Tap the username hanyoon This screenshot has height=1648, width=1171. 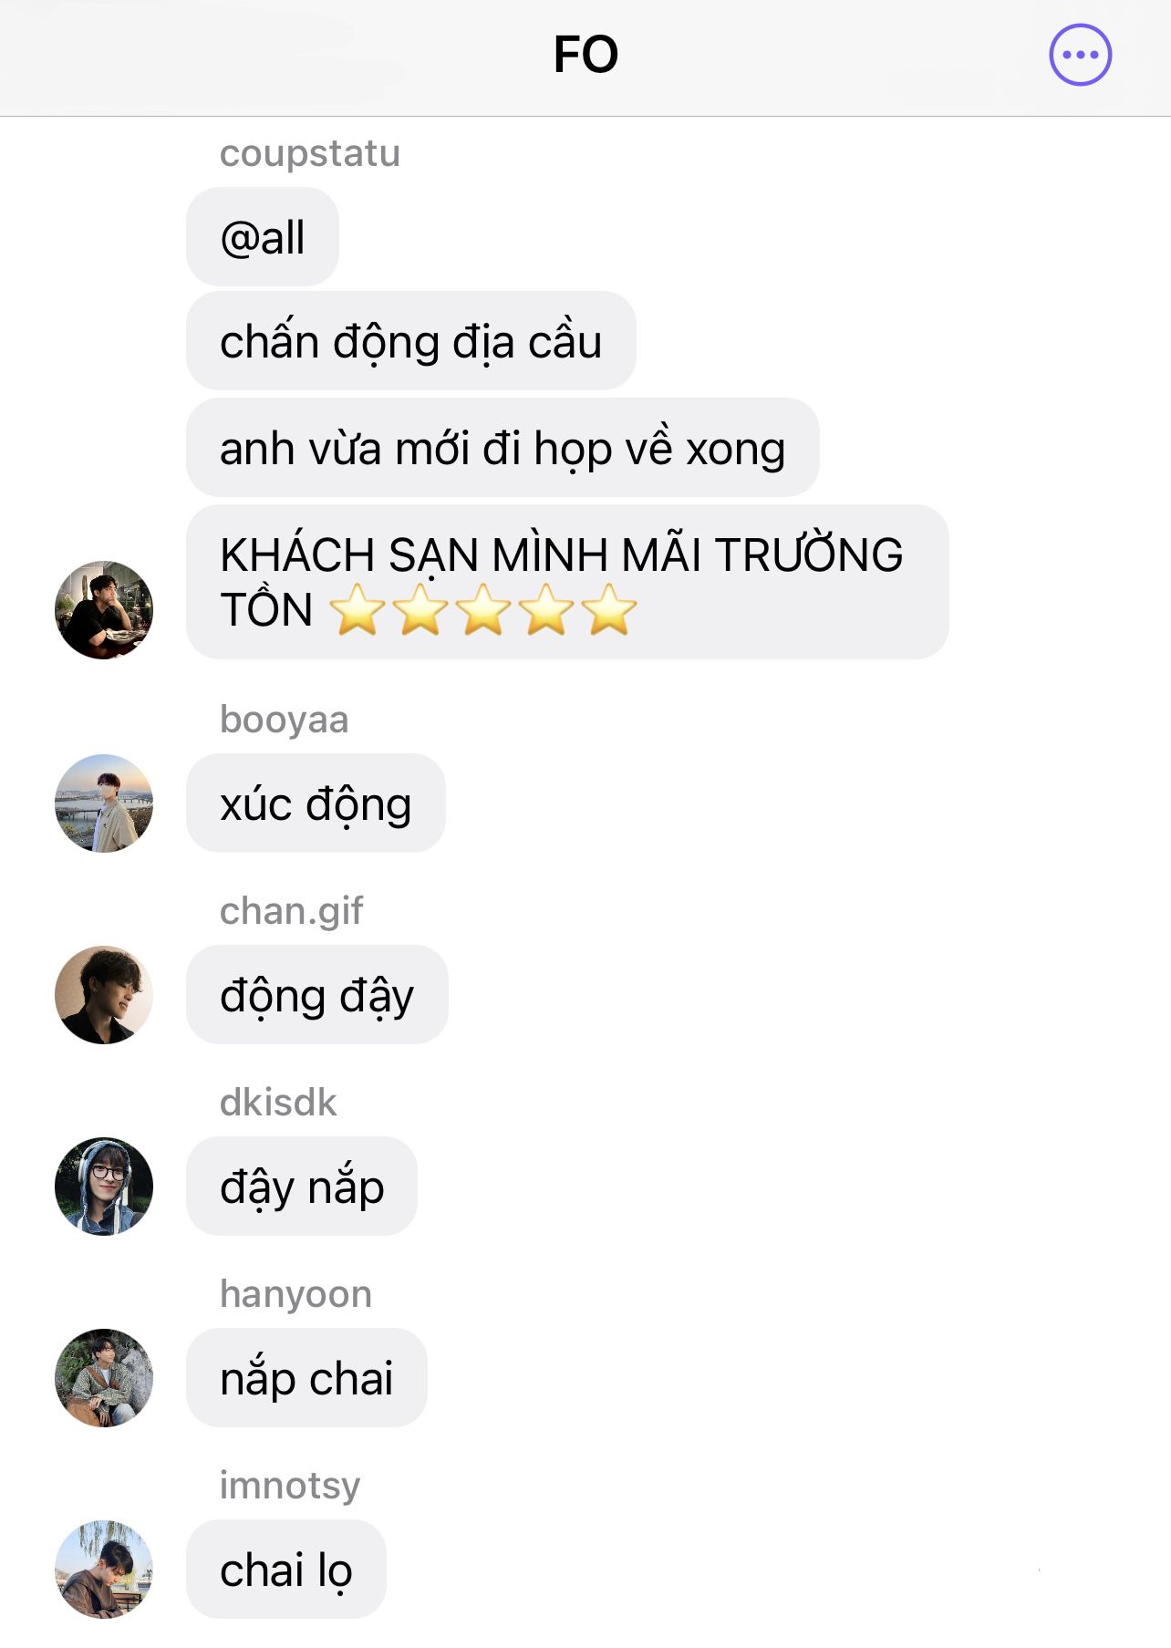296,1294
